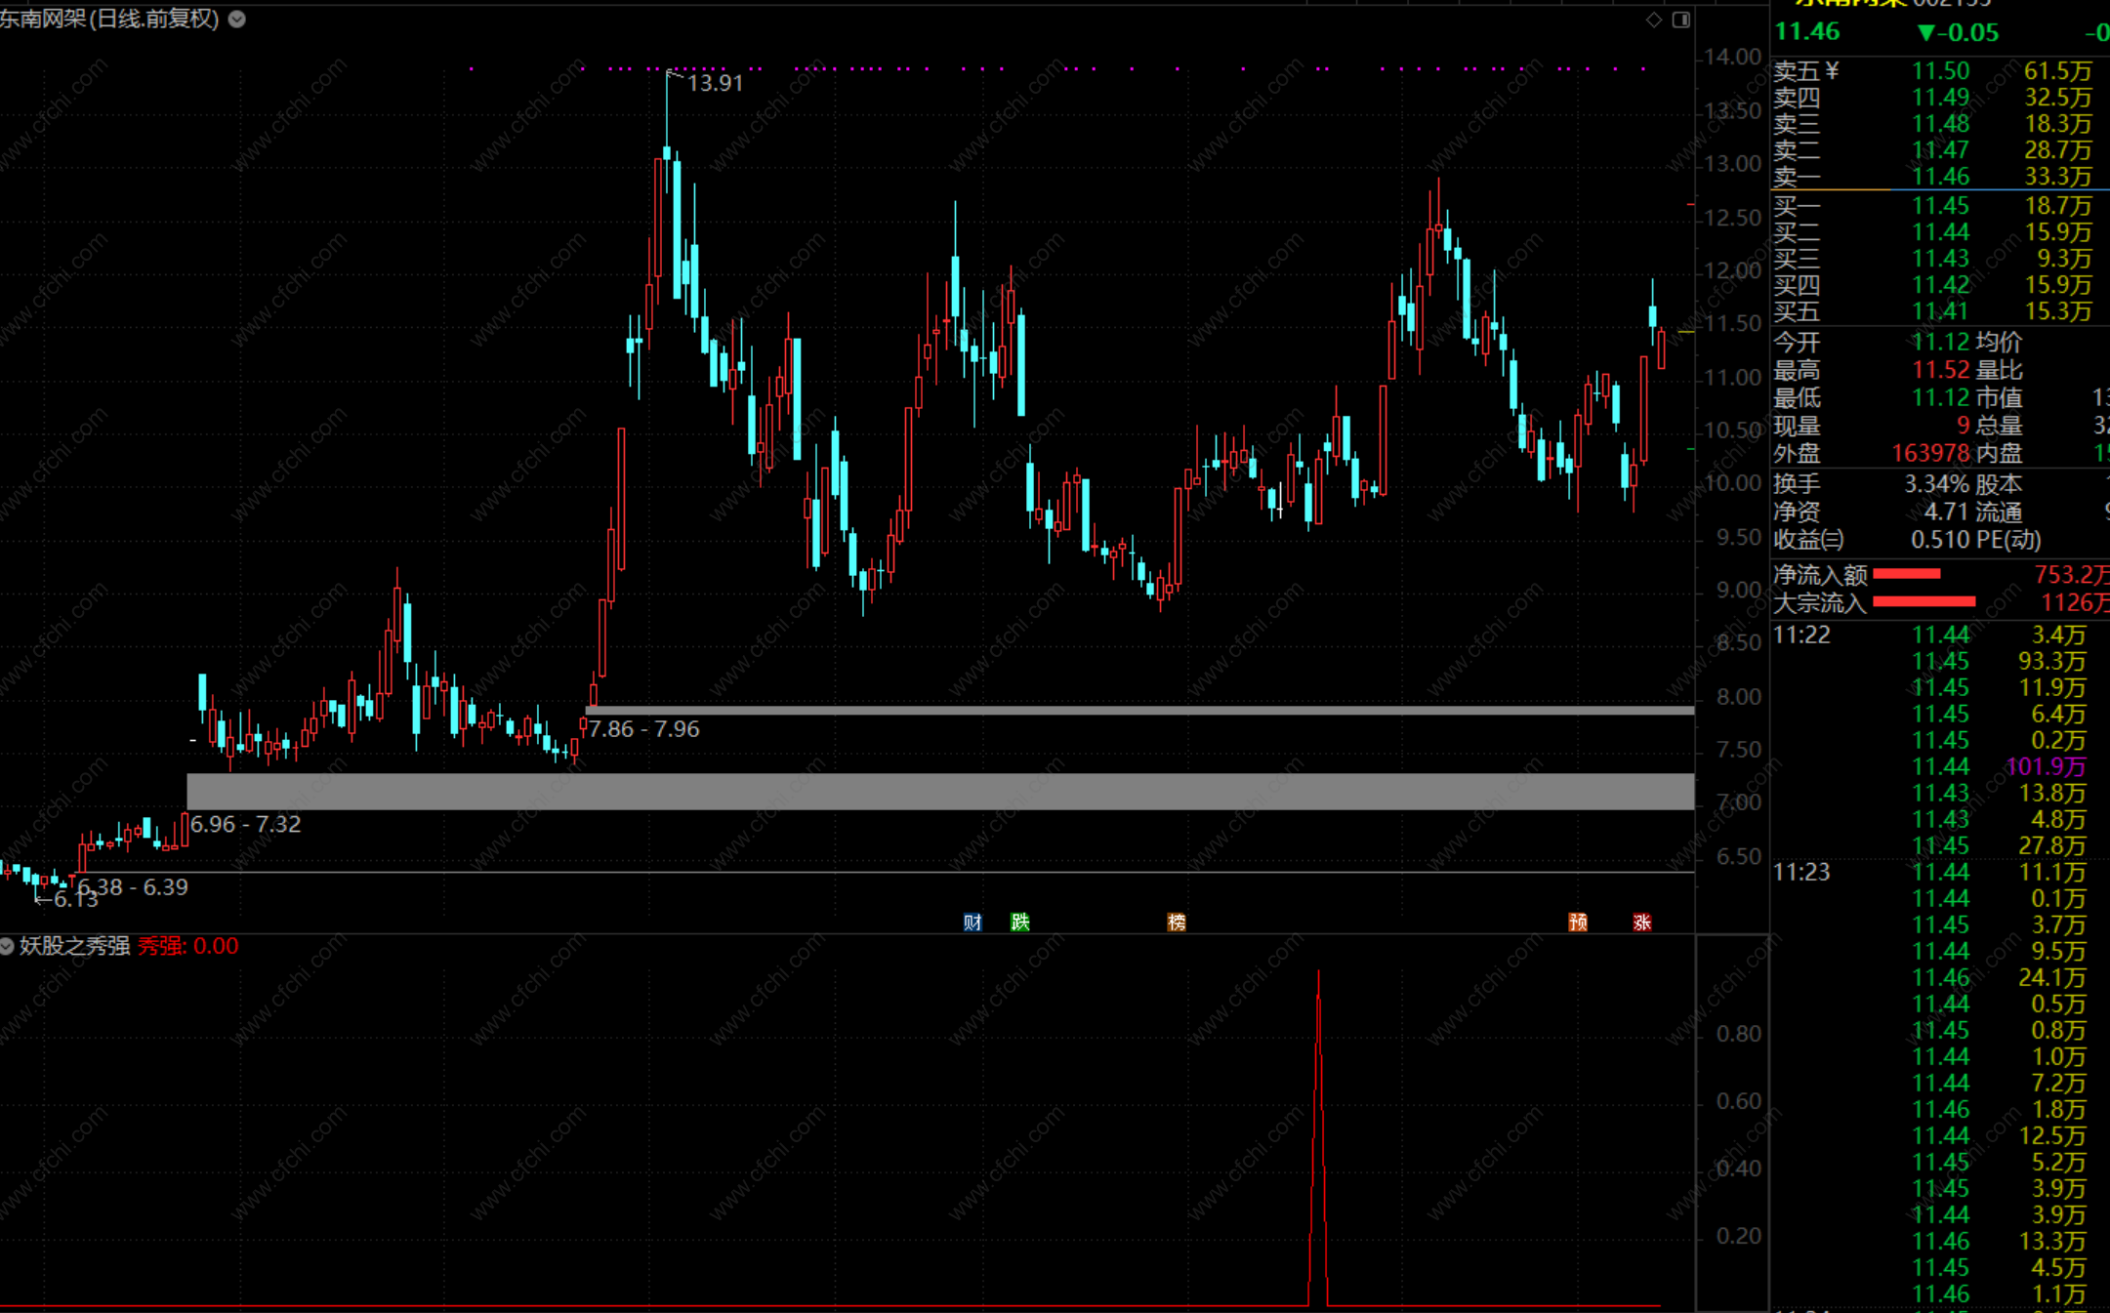This screenshot has width=2110, height=1313.
Task: Click the 妖股之秀强 indicator name label
Action: [x=75, y=946]
